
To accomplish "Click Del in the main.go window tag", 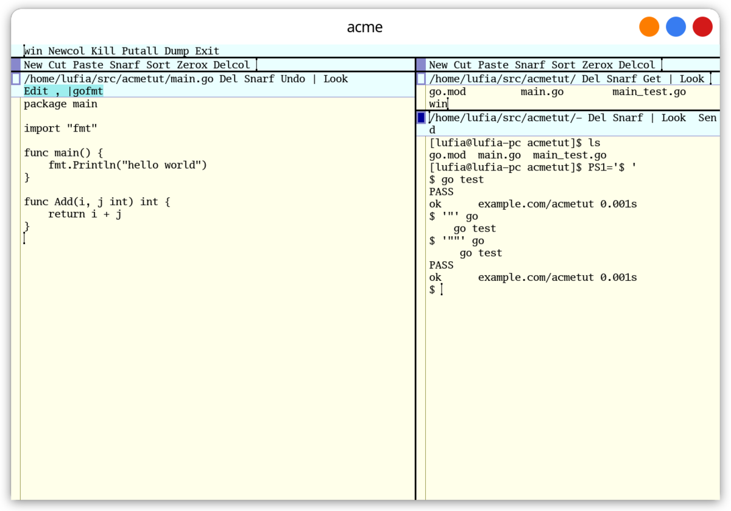I will coord(228,79).
